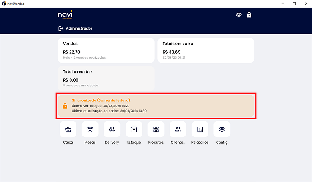
Task: Click the Produtos label
Action: (156, 142)
